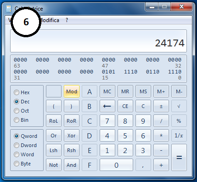Click the digit 0 key
Viewport: 197px width, 182px height.
(116, 165)
